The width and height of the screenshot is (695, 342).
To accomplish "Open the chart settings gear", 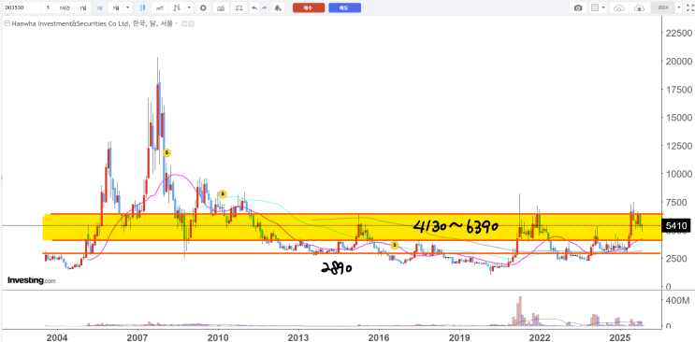I will [x=203, y=8].
